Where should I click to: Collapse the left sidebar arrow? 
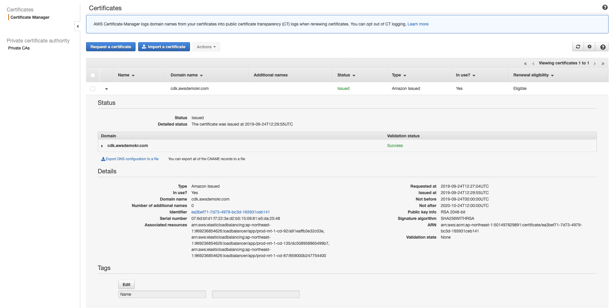(78, 26)
